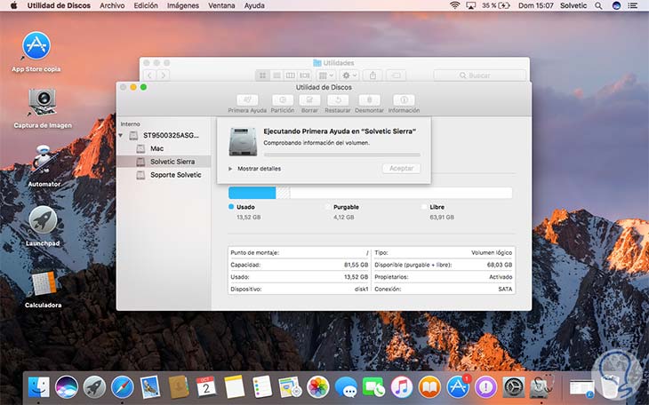Open the Edición menu
Viewport: 649px width, 405px height.
(146, 5)
